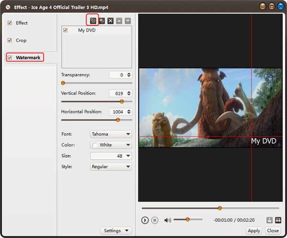
Task: Open the Settings menu button
Action: coord(116,231)
